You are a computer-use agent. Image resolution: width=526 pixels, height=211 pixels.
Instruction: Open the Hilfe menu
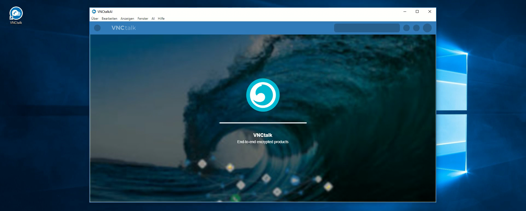(x=161, y=19)
